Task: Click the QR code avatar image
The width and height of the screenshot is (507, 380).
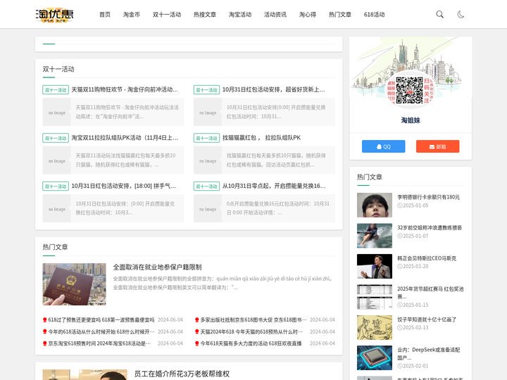Action: click(x=410, y=90)
